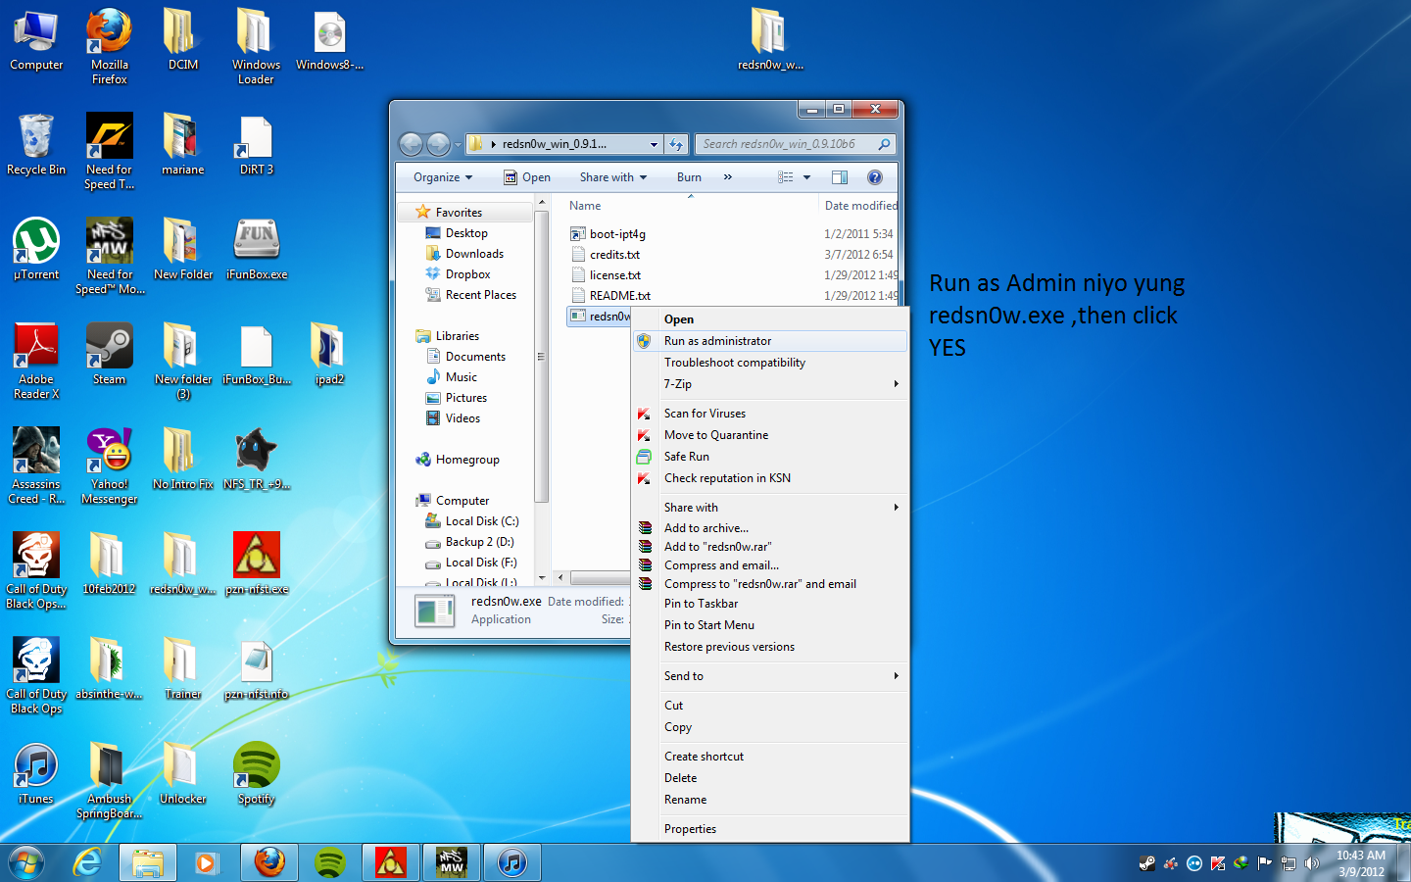Select the Windows Loader desktop folder

[x=256, y=46]
